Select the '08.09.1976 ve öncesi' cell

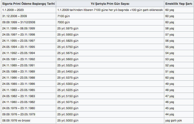(x=28, y=120)
